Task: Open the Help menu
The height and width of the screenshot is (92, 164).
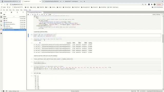Action: (x=30, y=10)
